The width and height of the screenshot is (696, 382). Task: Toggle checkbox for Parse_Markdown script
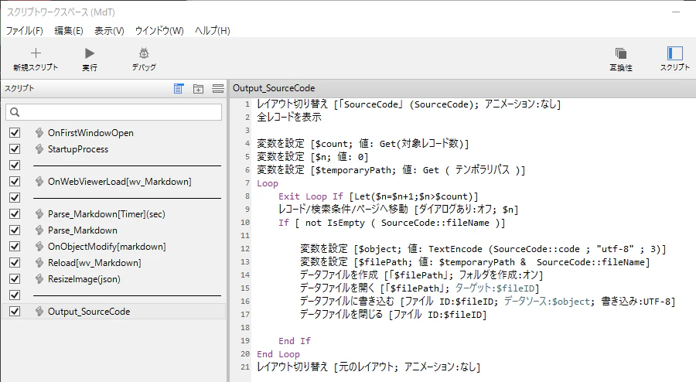pos(15,230)
